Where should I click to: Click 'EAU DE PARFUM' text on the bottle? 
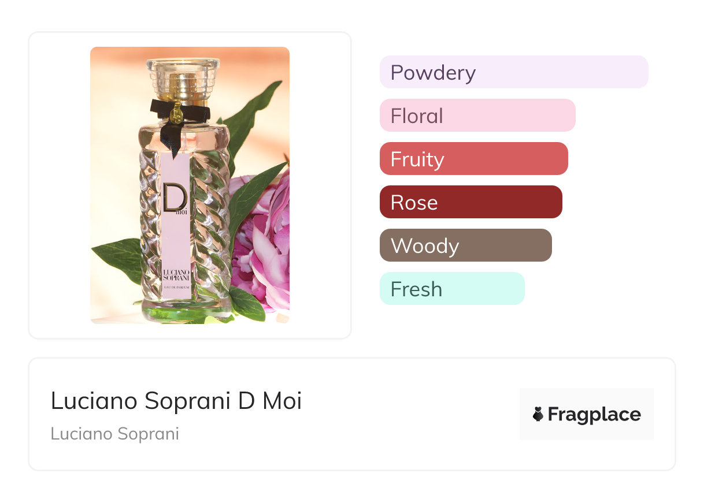pyautogui.click(x=175, y=287)
